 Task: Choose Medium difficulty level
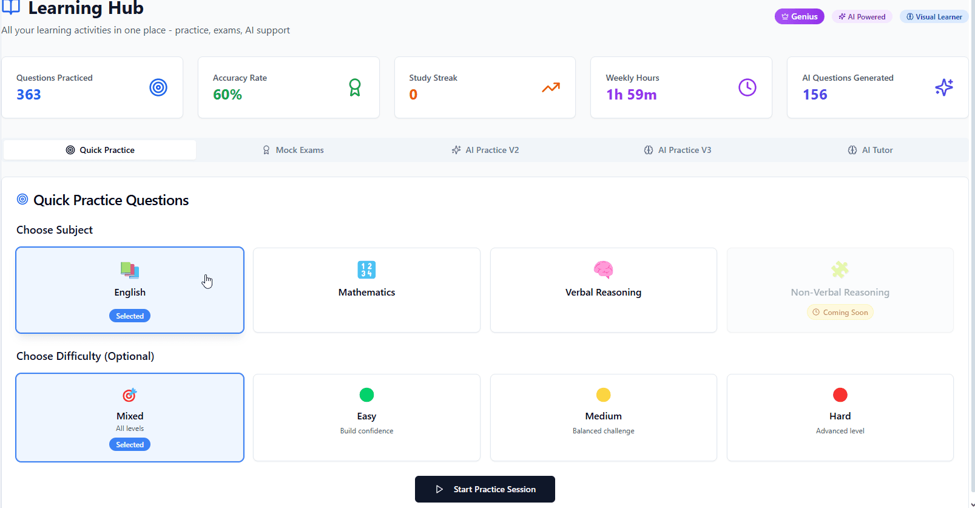point(603,418)
